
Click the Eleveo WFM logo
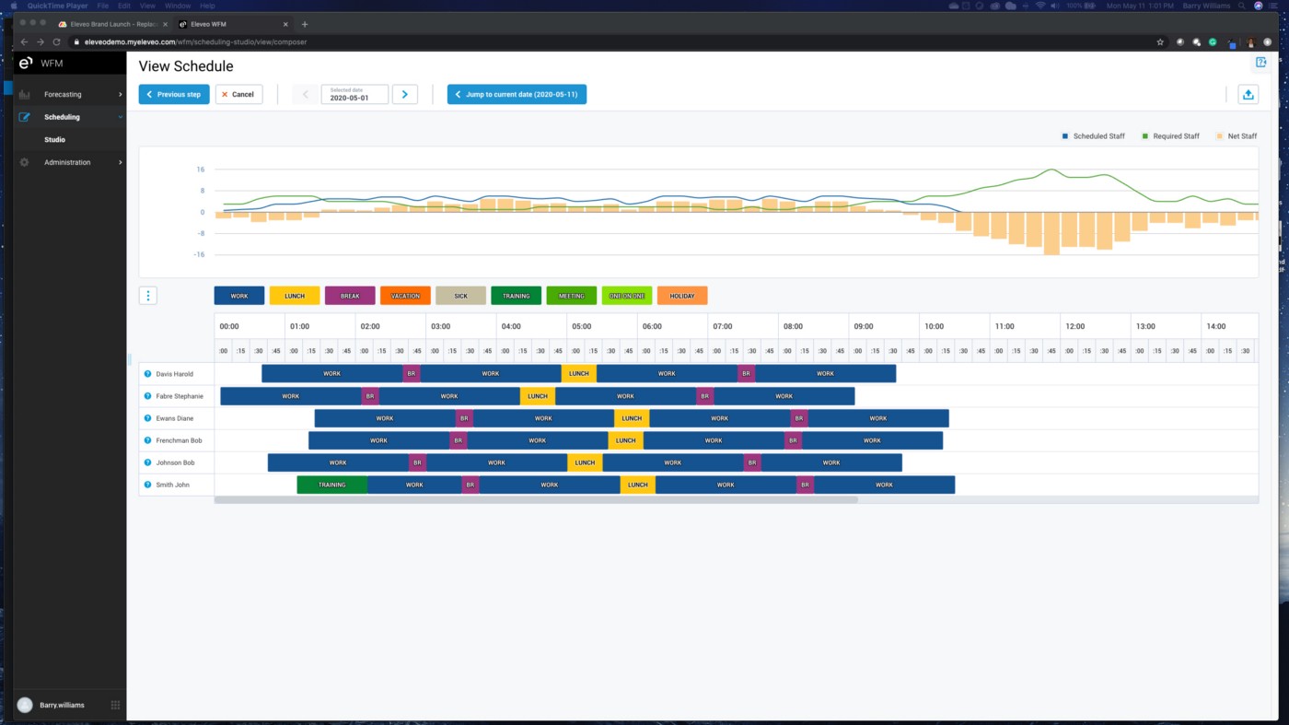pos(26,63)
